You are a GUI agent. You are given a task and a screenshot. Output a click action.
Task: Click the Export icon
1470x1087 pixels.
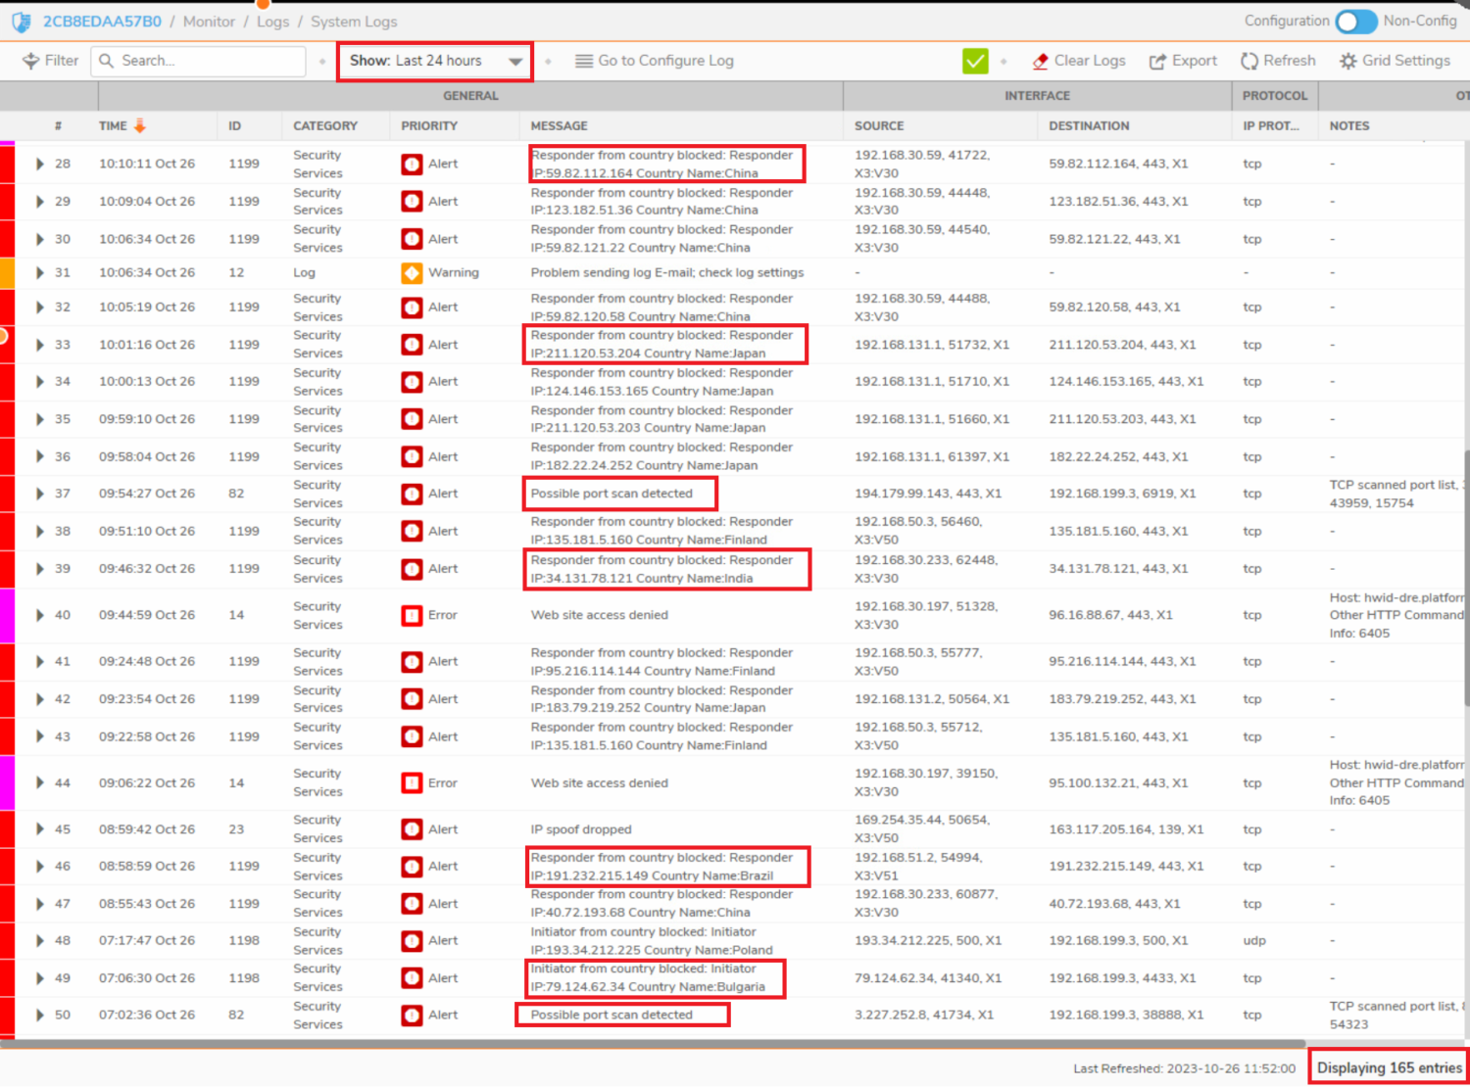(x=1157, y=62)
